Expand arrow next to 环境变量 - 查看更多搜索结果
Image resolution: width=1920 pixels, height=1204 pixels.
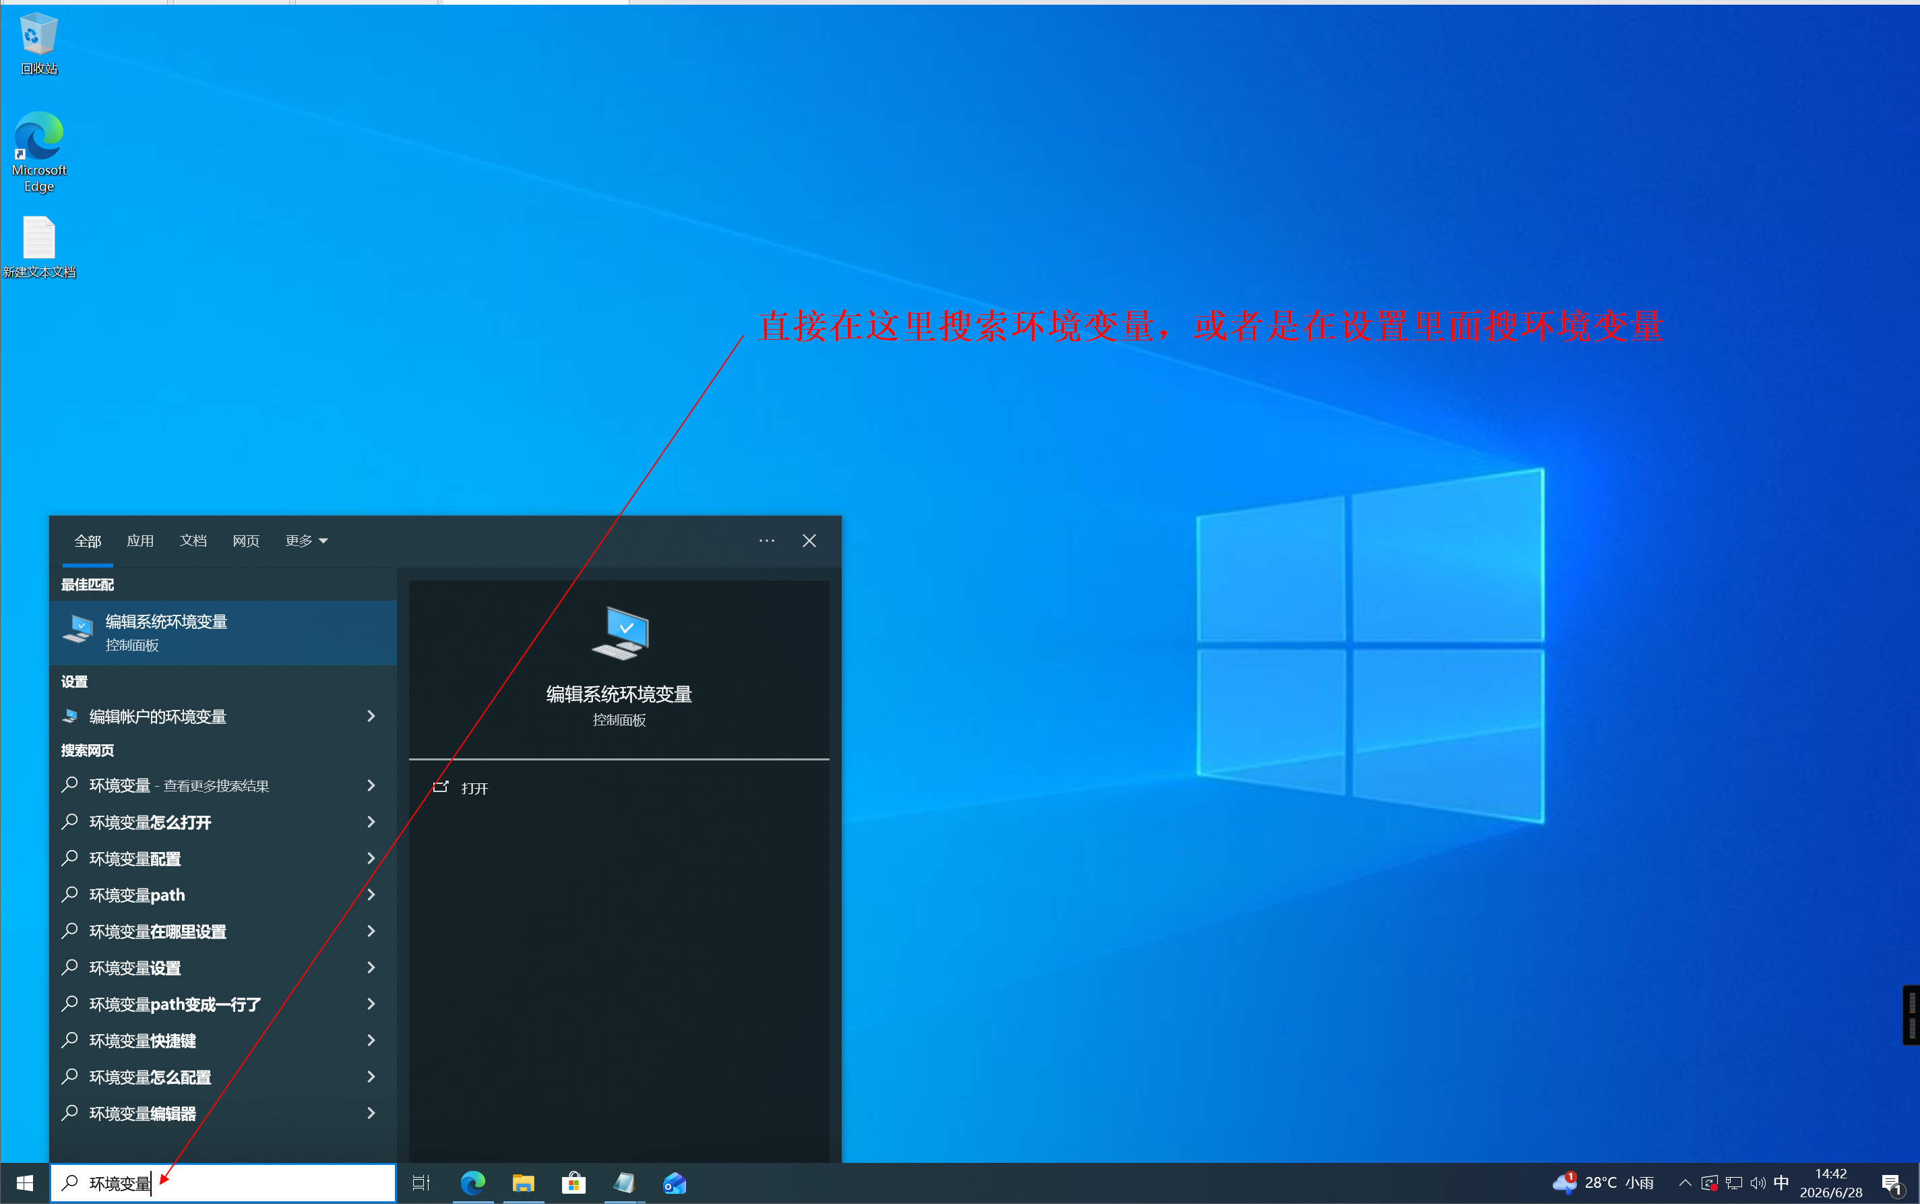[371, 786]
